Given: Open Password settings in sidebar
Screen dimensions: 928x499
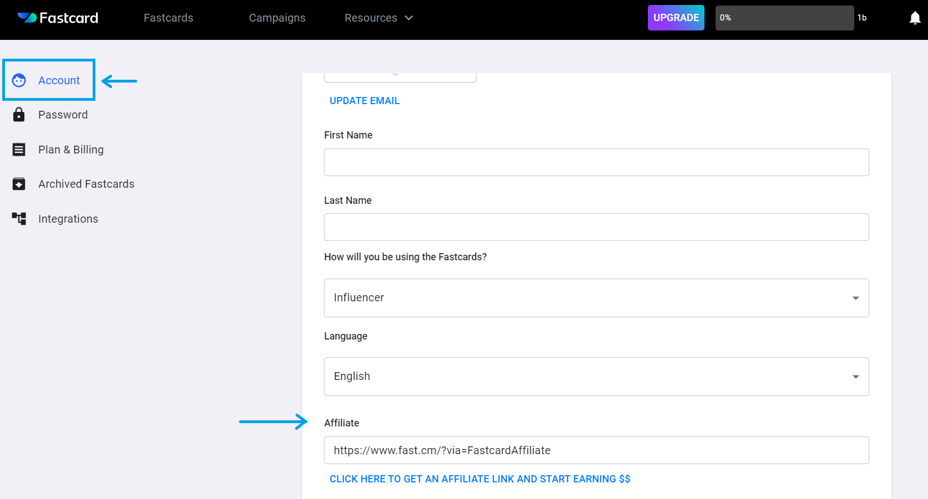Looking at the screenshot, I should 63,115.
